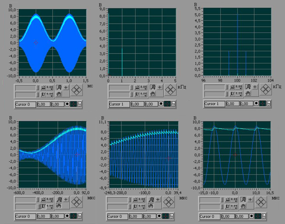This screenshot has height=224, width=285.
Task: Select the cursor tool under the -248,3 to 39,4 graph
Action: click(158, 200)
